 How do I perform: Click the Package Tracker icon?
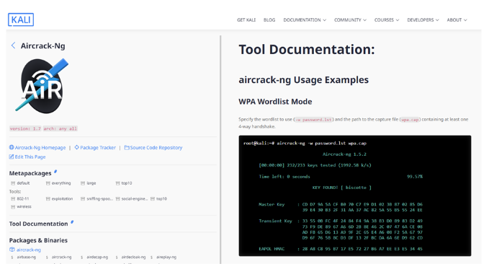point(77,147)
